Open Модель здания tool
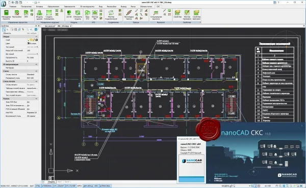Image resolution: width=306 pixels, height=188 pixels. (x=39, y=15)
